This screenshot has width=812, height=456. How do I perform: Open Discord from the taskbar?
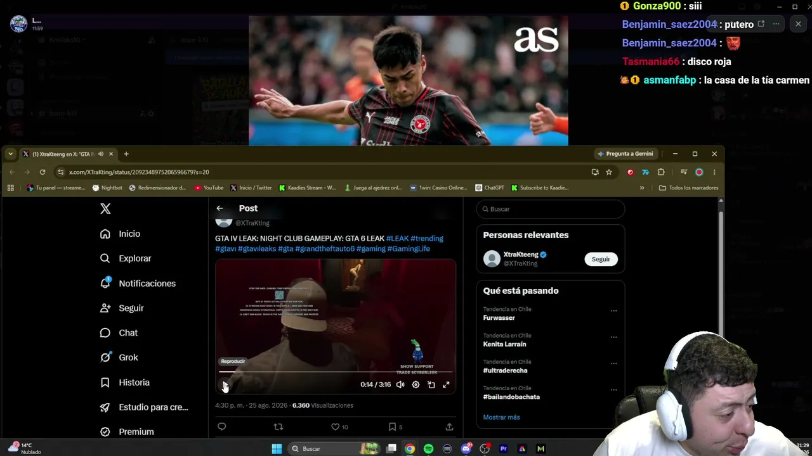point(466,449)
